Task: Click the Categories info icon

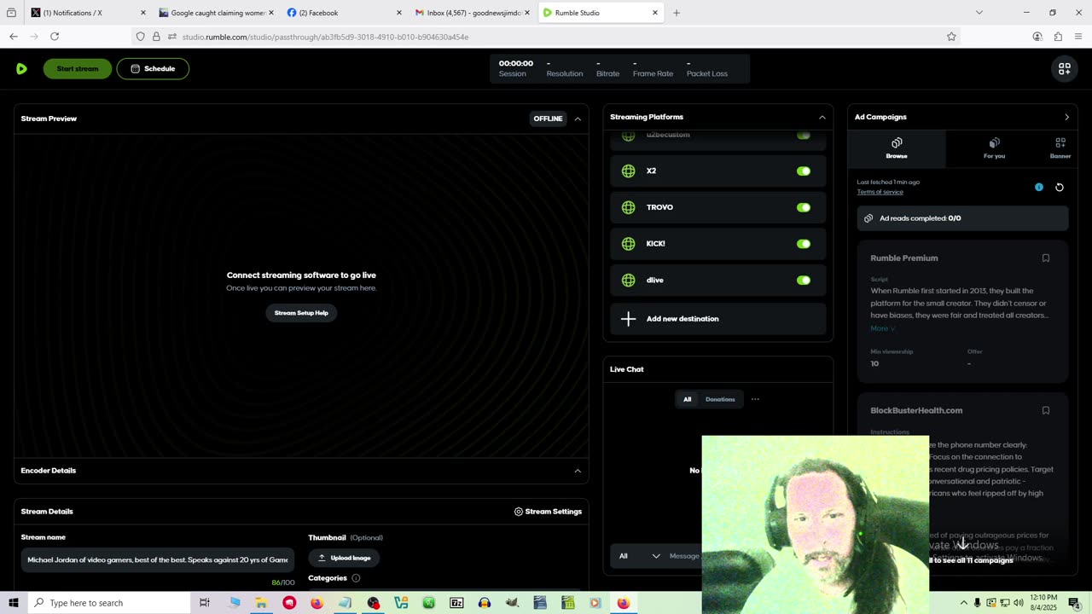Action: click(356, 578)
